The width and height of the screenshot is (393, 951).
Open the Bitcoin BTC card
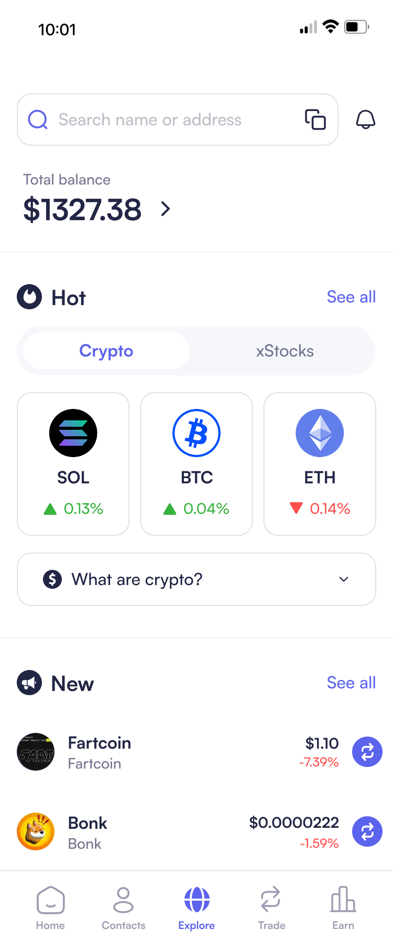pyautogui.click(x=196, y=464)
